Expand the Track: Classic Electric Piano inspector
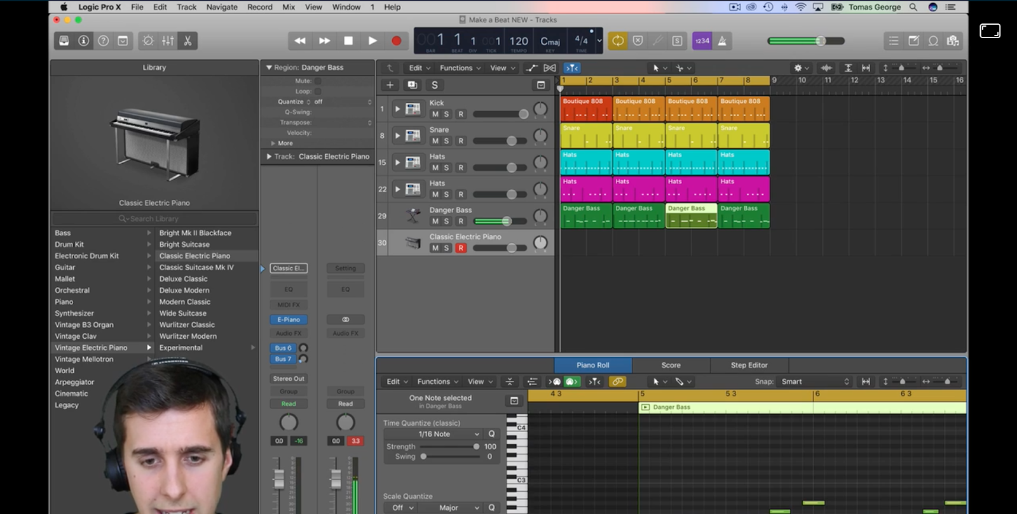Viewport: 1017px width, 514px height. coord(270,156)
